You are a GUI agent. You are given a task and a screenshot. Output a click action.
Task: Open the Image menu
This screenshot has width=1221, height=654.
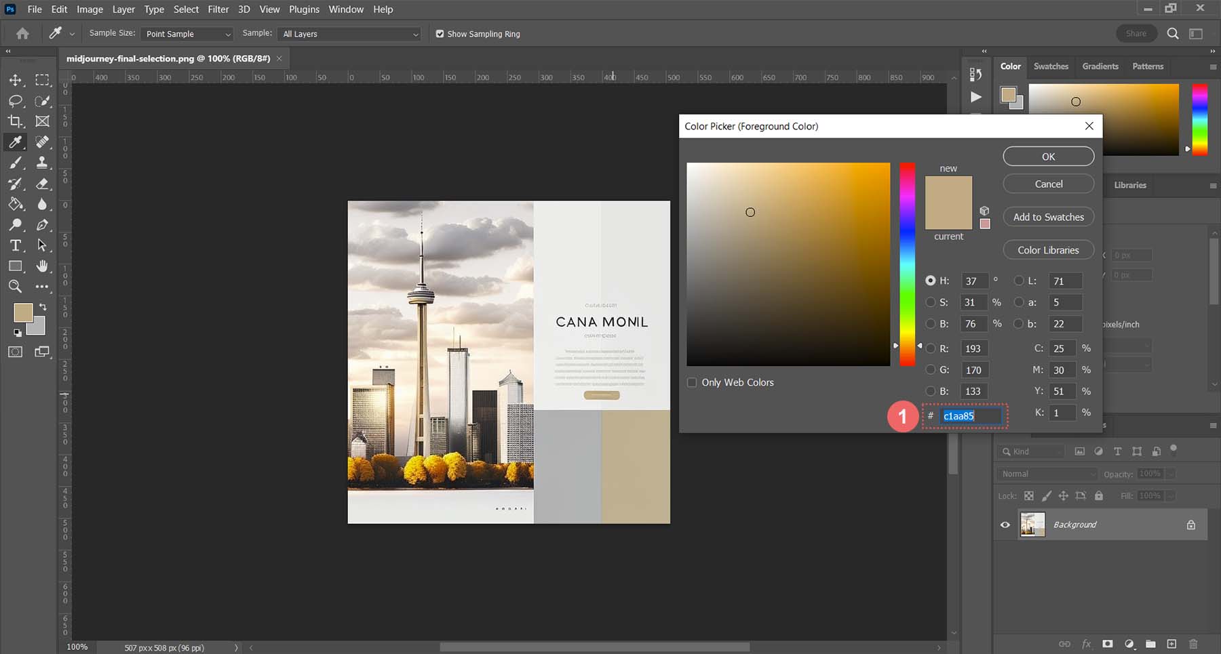90,9
